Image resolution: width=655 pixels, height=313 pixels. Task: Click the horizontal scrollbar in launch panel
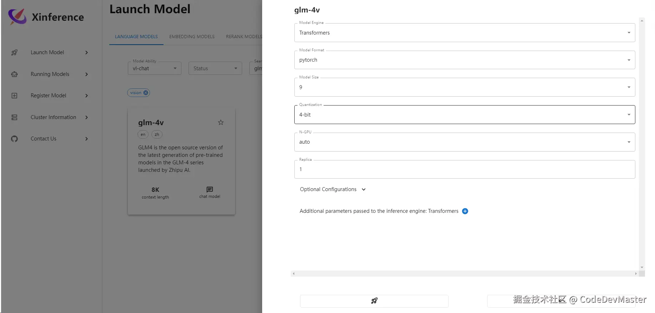tap(464, 274)
